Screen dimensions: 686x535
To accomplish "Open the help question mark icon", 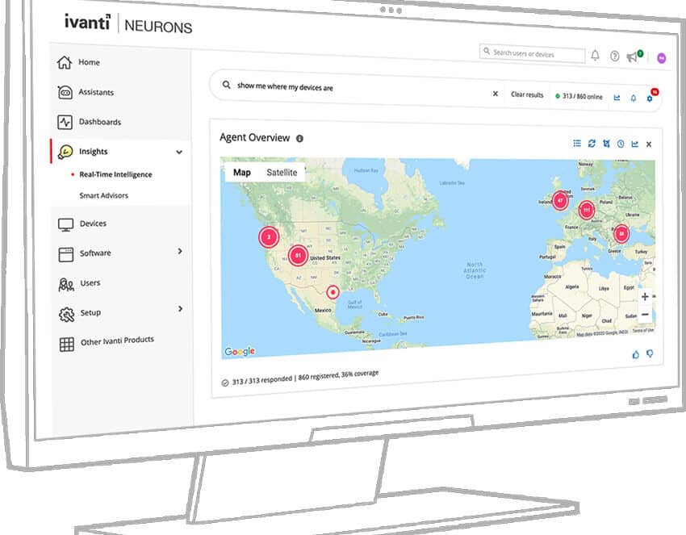I will point(615,56).
